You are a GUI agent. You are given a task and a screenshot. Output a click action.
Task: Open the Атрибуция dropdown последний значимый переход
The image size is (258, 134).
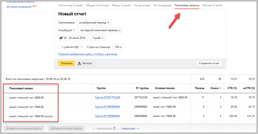coord(100,30)
